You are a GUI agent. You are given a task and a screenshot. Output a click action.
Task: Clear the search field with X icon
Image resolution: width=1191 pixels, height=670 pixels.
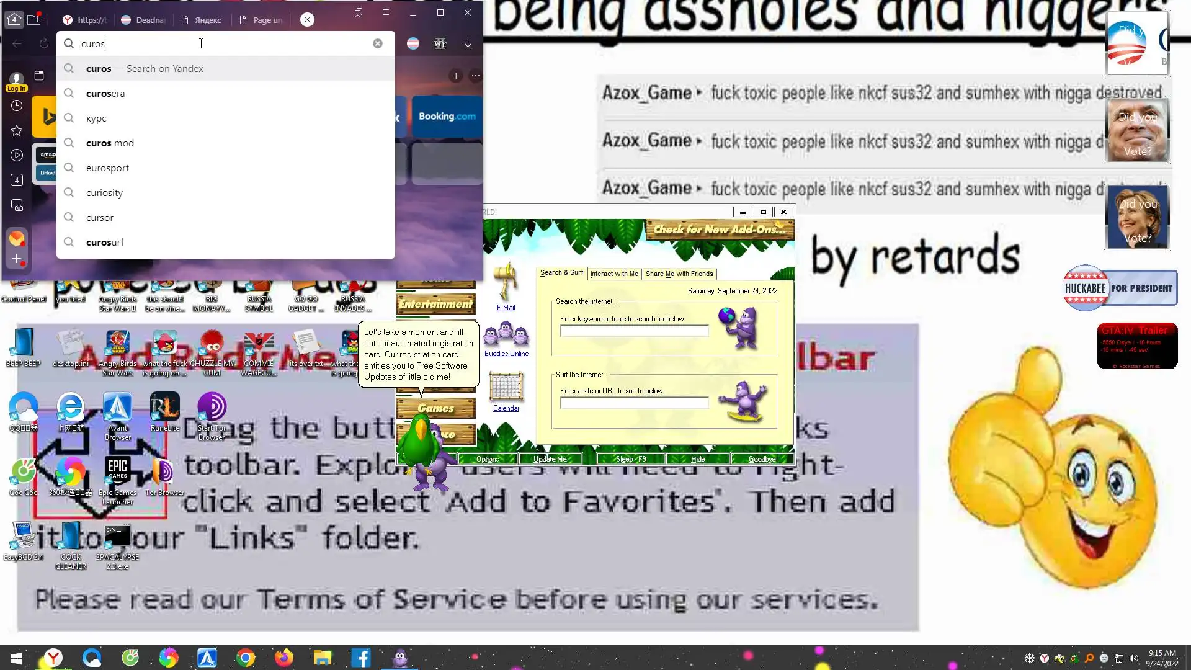pyautogui.click(x=377, y=43)
